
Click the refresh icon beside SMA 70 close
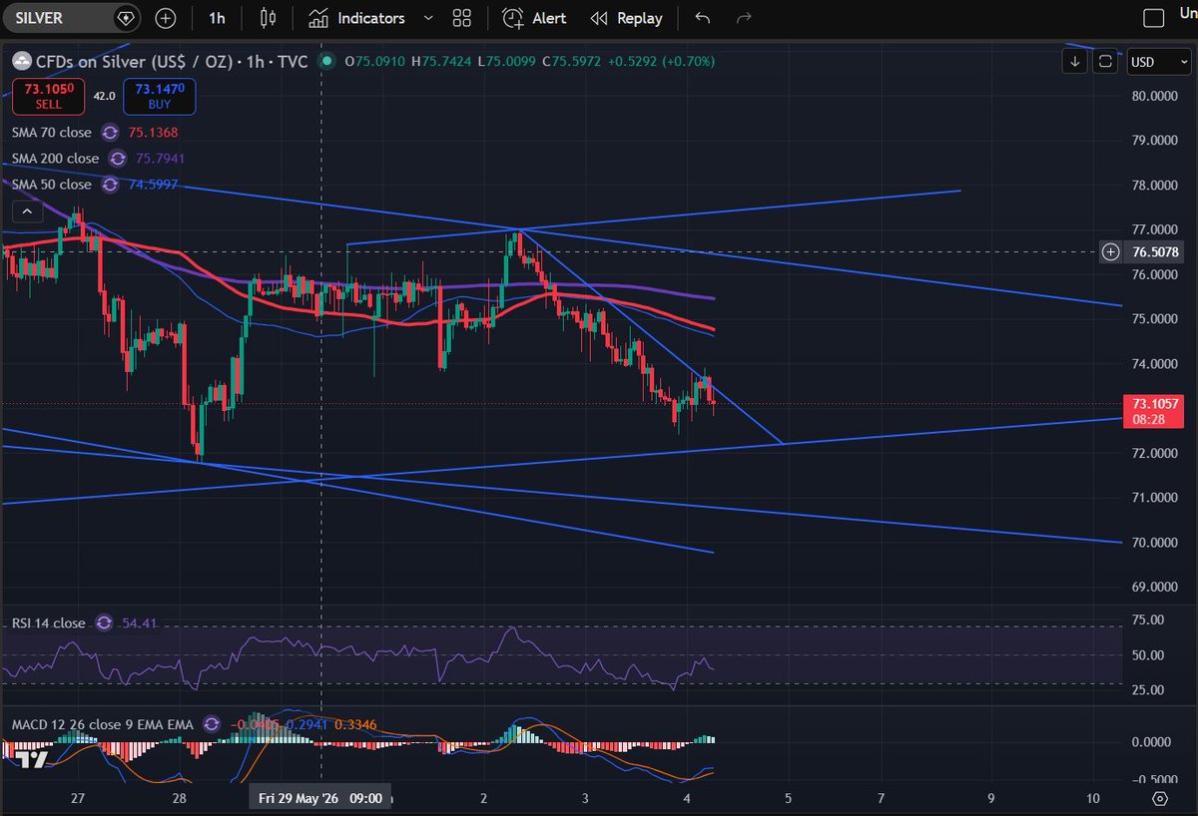coord(110,132)
